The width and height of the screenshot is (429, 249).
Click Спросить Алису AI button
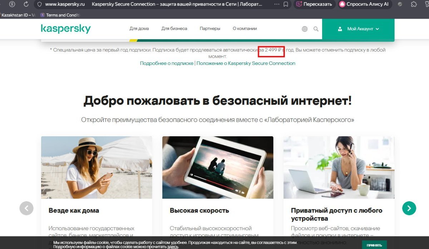click(364, 4)
